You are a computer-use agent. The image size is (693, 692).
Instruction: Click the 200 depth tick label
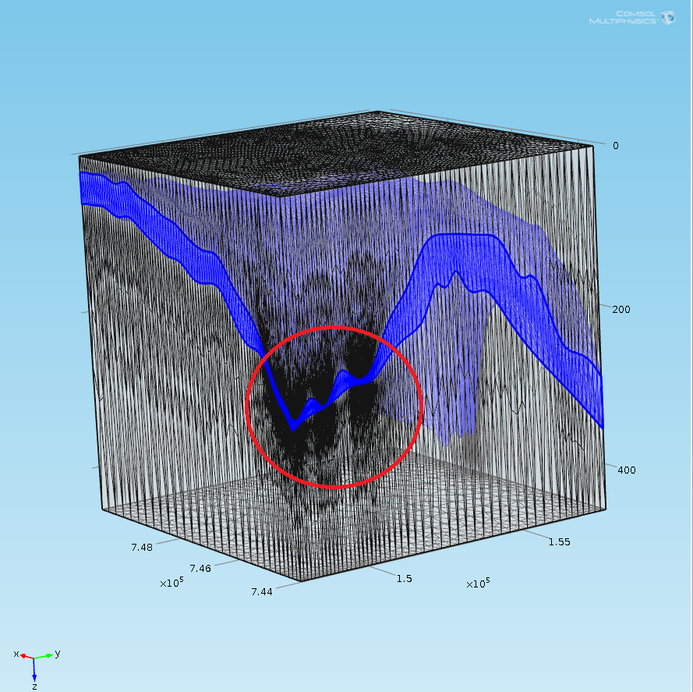pyautogui.click(x=621, y=310)
